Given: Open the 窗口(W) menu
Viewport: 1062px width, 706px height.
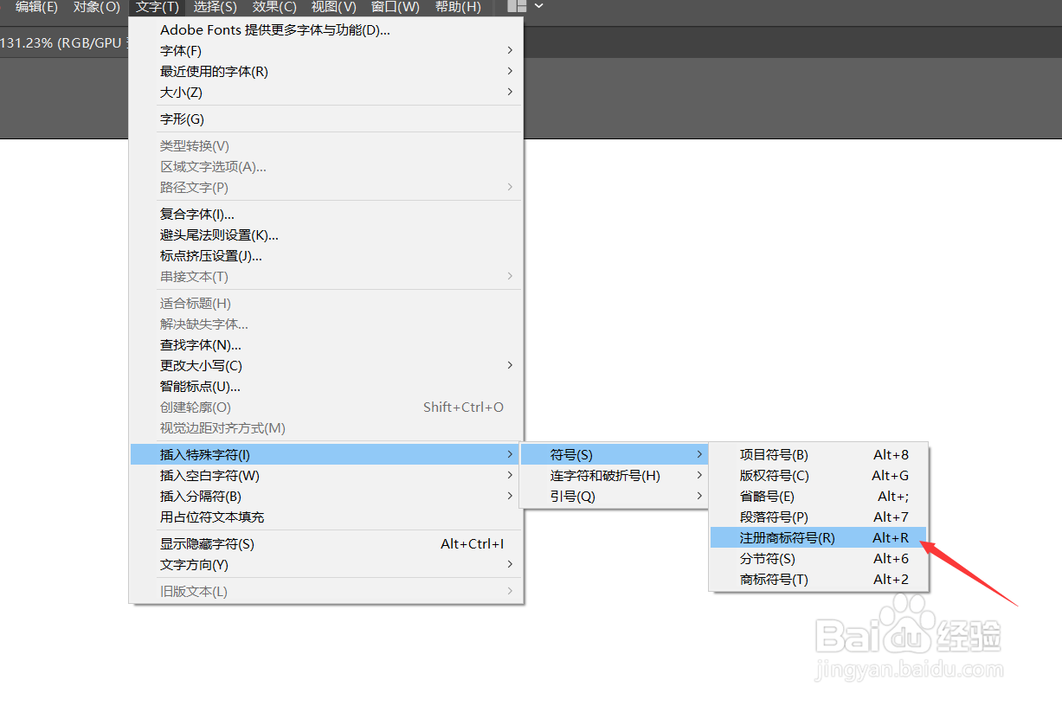Looking at the screenshot, I should click(395, 7).
